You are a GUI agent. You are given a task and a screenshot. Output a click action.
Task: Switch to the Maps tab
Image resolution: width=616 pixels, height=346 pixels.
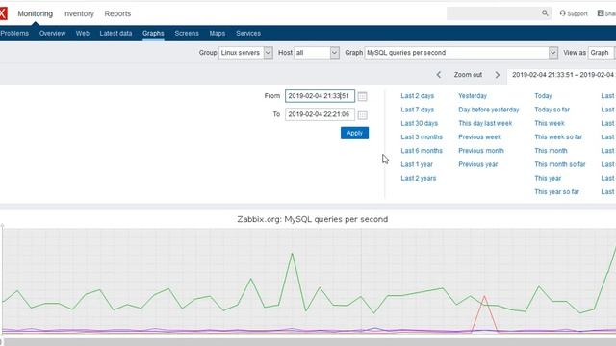(218, 34)
